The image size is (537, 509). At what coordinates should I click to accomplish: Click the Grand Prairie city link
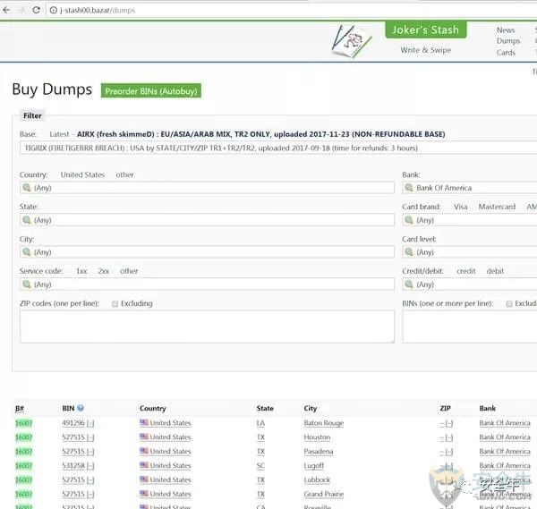point(324,495)
